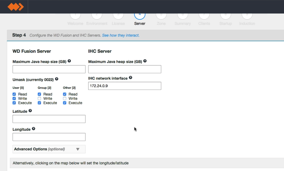Click the 'WD Fusion Server' heading
The height and width of the screenshot is (171, 284).
(x=32, y=51)
